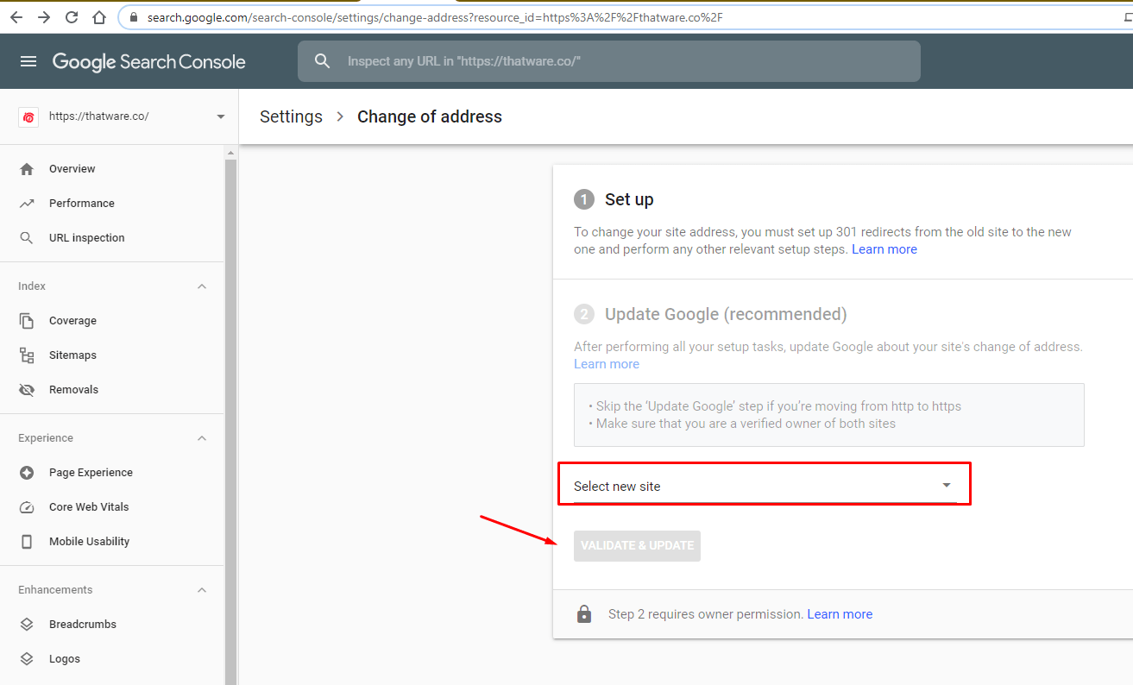Image resolution: width=1133 pixels, height=685 pixels.
Task: Click the sidebar scrollbar up arrow
Action: click(x=230, y=153)
